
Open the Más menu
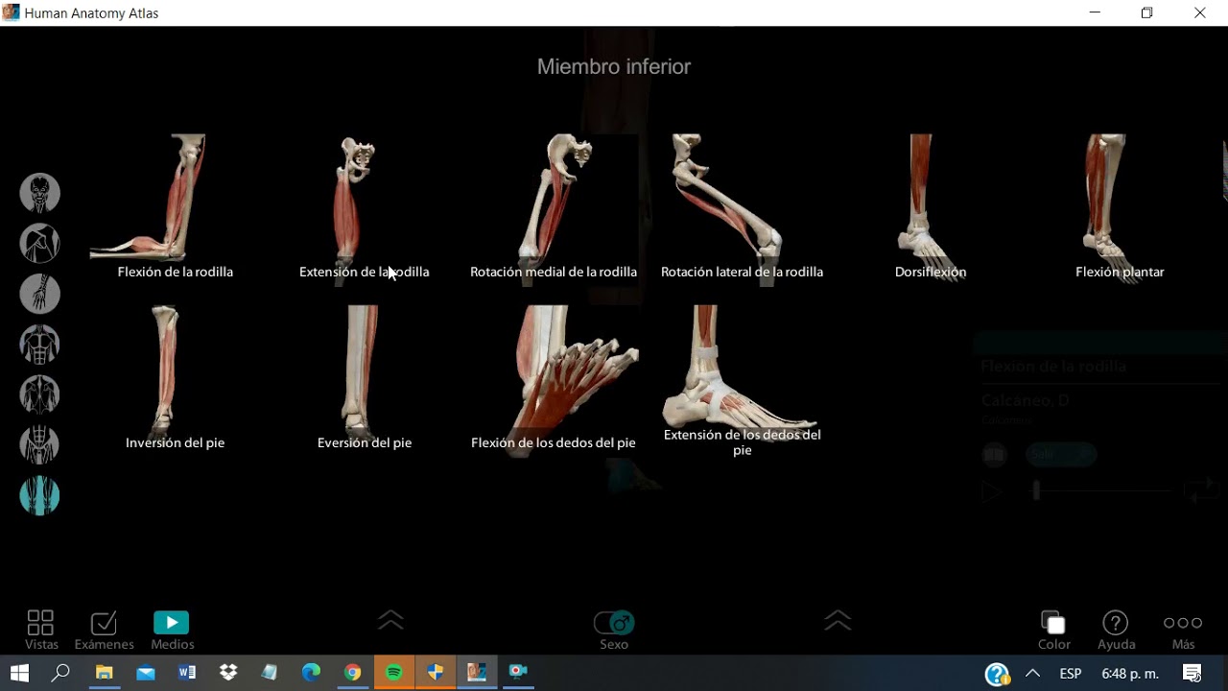point(1183,630)
